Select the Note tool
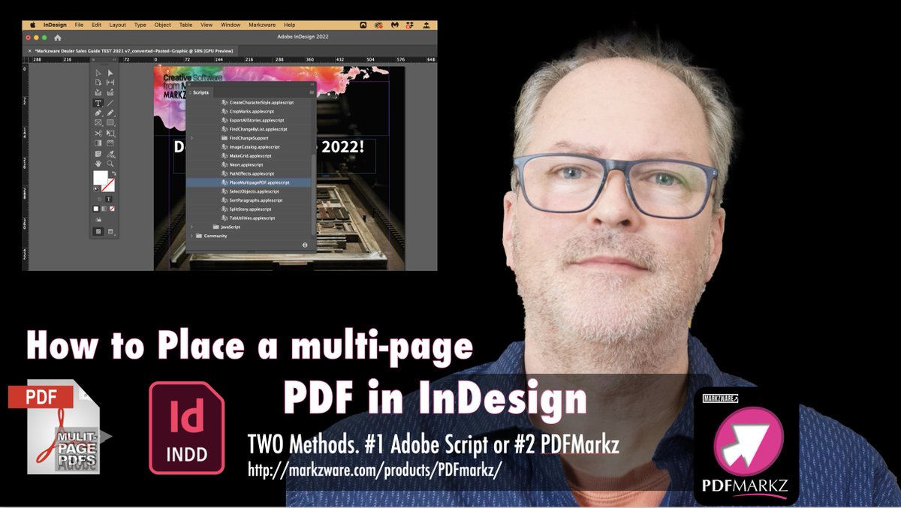 tap(98, 154)
